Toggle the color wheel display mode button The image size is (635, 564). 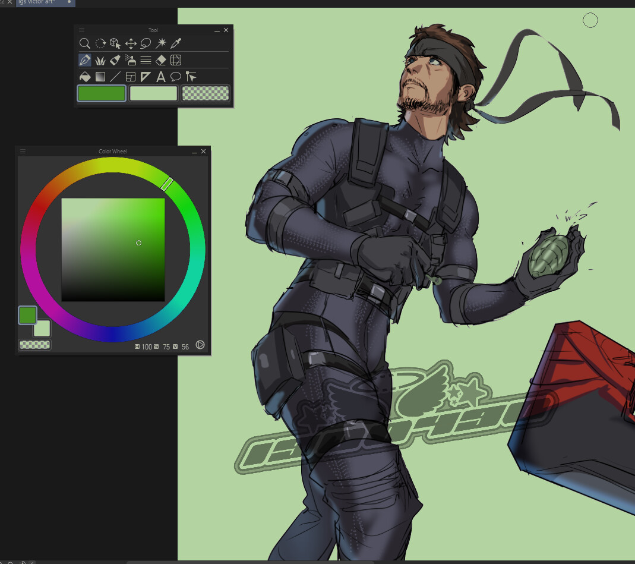(201, 345)
